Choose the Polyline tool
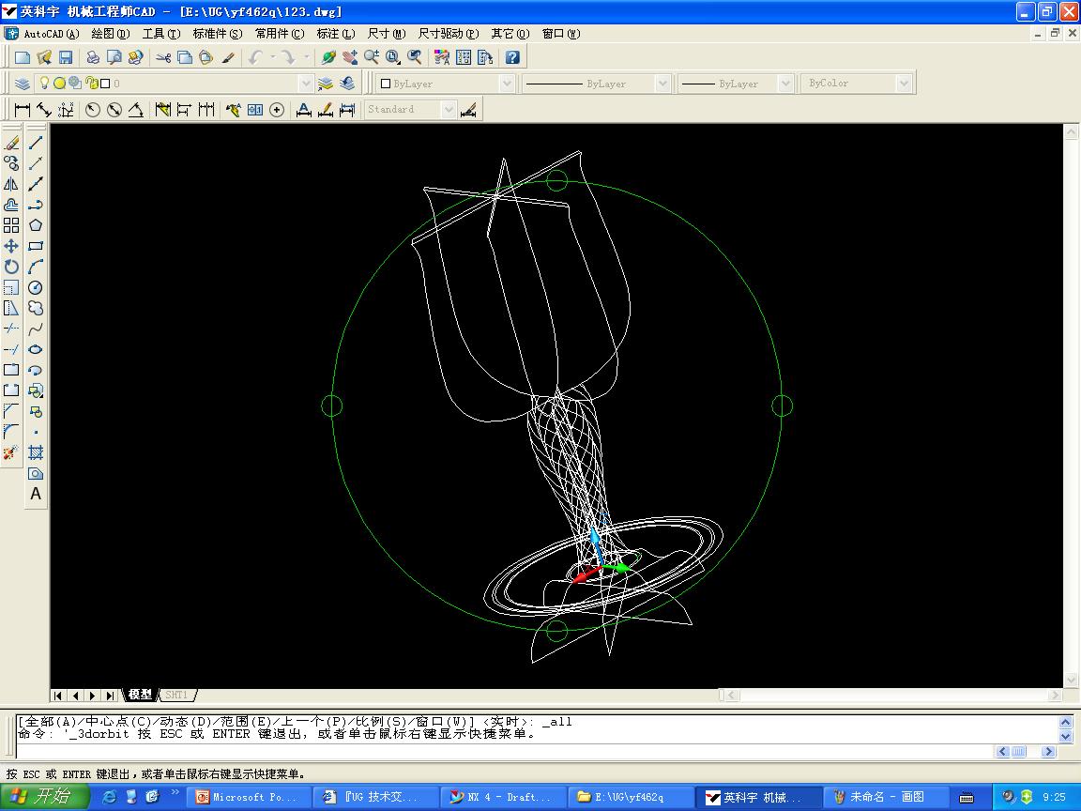This screenshot has width=1081, height=811. point(36,205)
